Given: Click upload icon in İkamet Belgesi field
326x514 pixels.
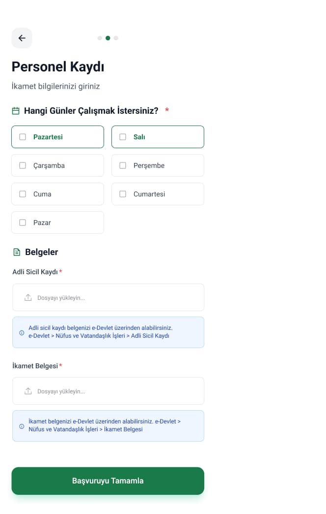Looking at the screenshot, I should (x=28, y=391).
